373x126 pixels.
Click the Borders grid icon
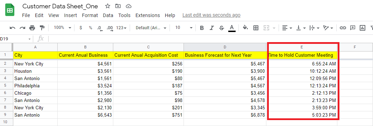(x=256, y=28)
